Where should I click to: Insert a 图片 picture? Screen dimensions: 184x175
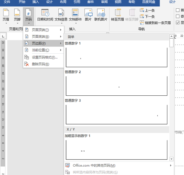(88, 15)
